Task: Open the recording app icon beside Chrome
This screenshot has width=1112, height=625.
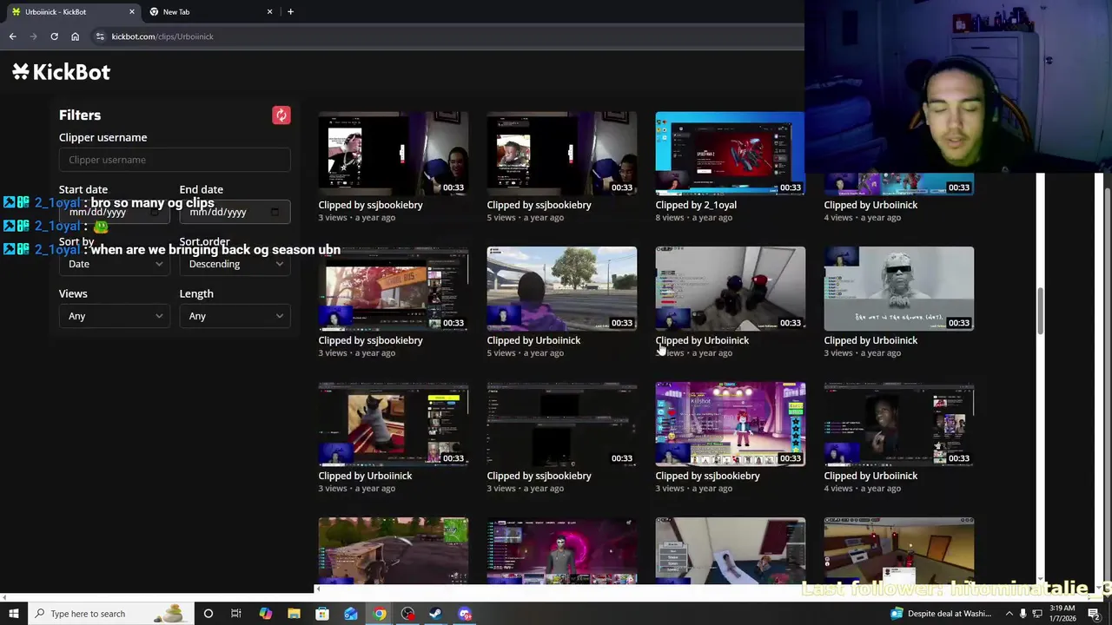Action: 408,614
